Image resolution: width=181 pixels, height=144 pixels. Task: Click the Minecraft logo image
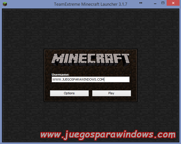90,60
